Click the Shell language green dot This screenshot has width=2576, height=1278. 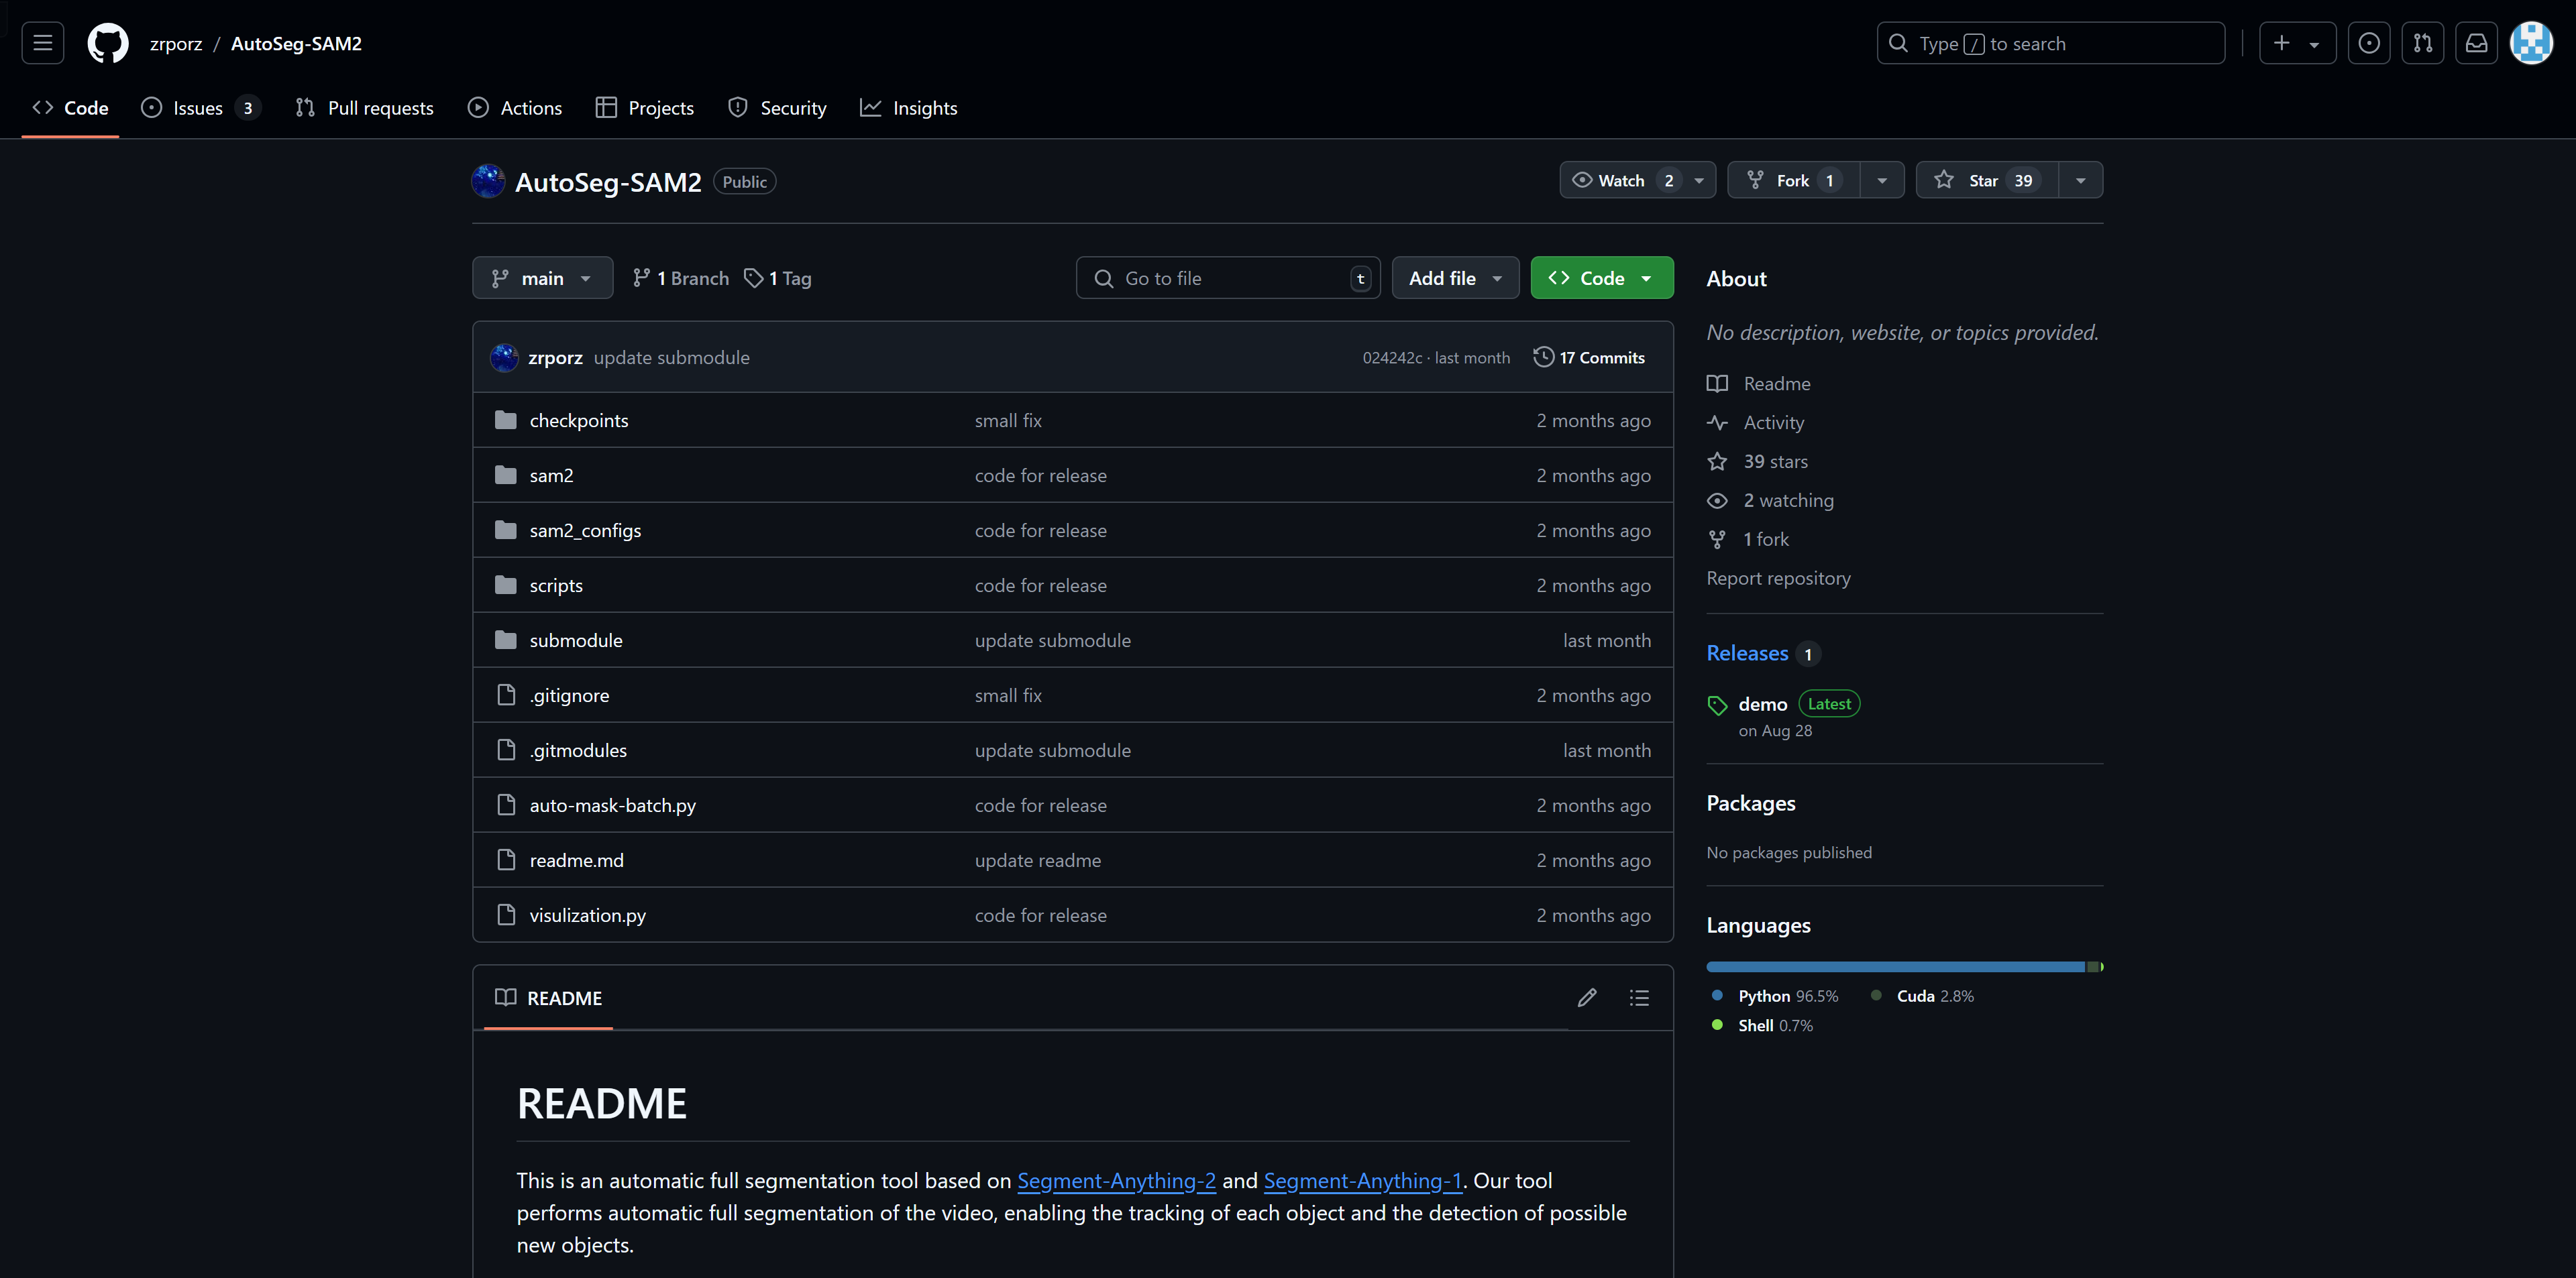coord(1717,1024)
